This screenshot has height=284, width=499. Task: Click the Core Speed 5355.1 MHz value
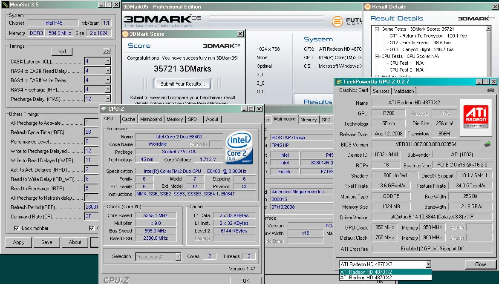pyautogui.click(x=155, y=215)
